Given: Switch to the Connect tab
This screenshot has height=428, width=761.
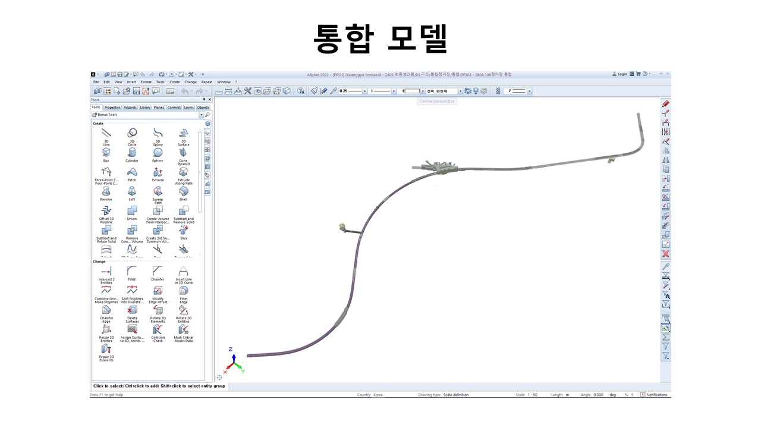Looking at the screenshot, I should tap(174, 108).
